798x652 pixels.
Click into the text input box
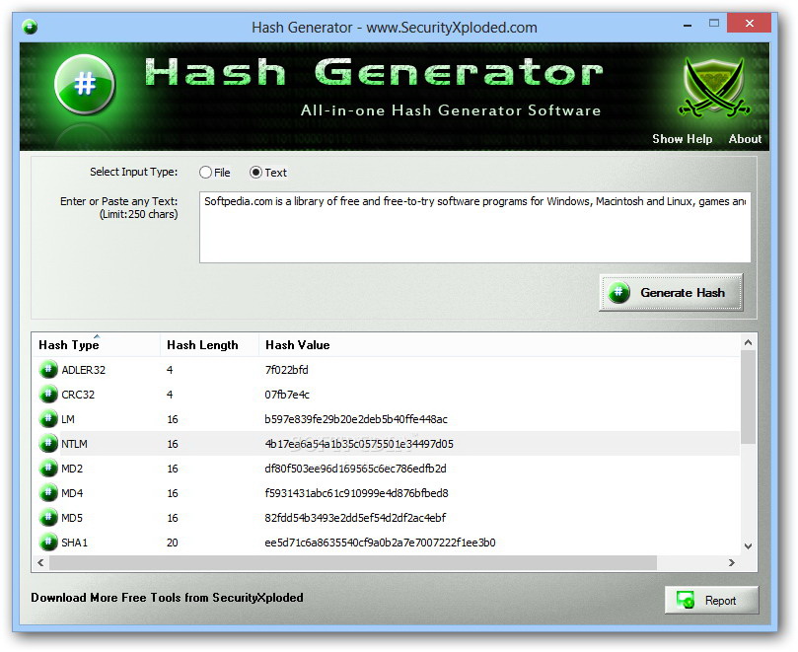coord(474,227)
